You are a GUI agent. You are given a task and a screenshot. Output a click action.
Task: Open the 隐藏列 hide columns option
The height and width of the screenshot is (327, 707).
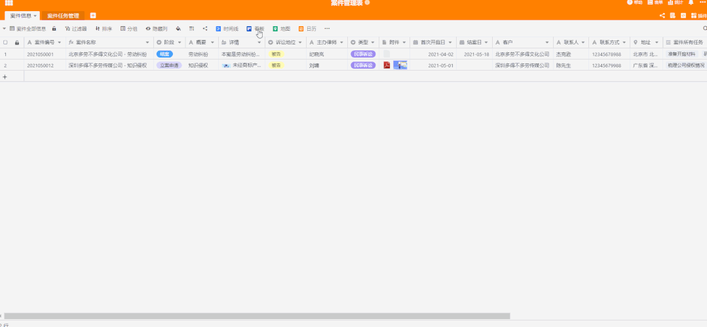pyautogui.click(x=156, y=29)
